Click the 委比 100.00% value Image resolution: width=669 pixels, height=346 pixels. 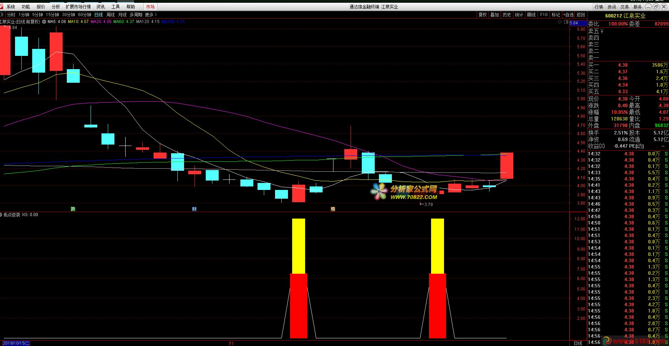click(618, 24)
